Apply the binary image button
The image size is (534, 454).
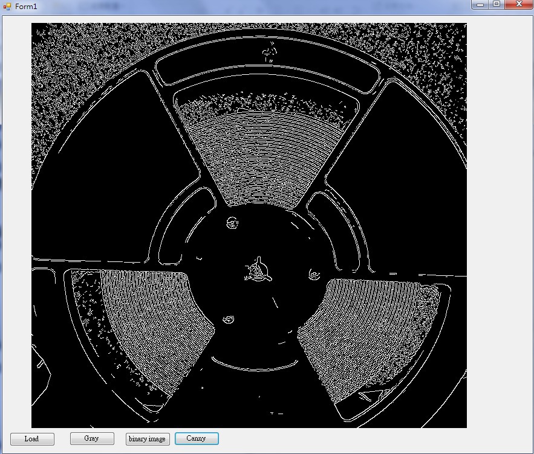pos(148,439)
